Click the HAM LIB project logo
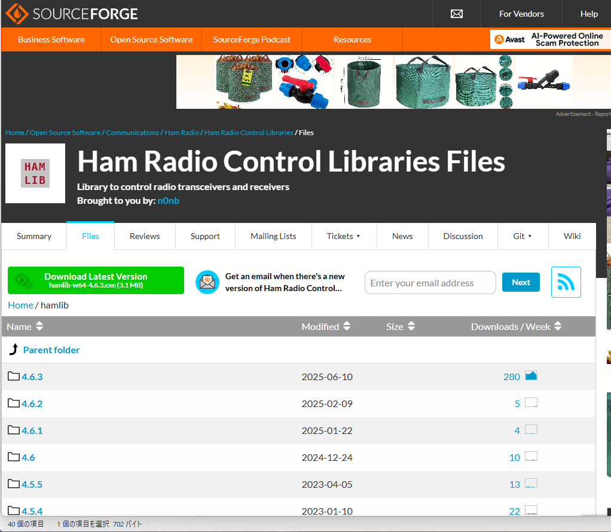This screenshot has height=532, width=611. (35, 173)
